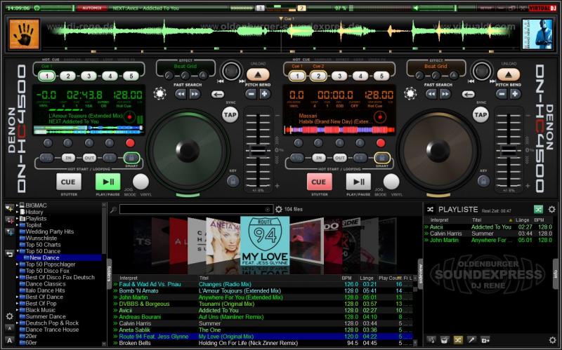
Task: Click left deck back arrow button
Action: point(218,95)
